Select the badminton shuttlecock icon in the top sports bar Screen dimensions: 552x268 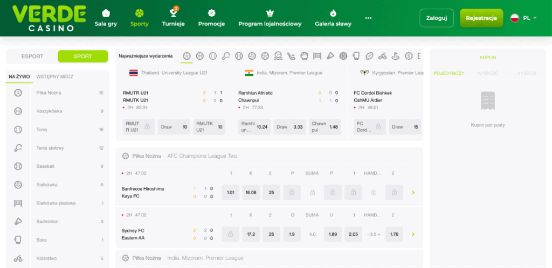(330, 56)
